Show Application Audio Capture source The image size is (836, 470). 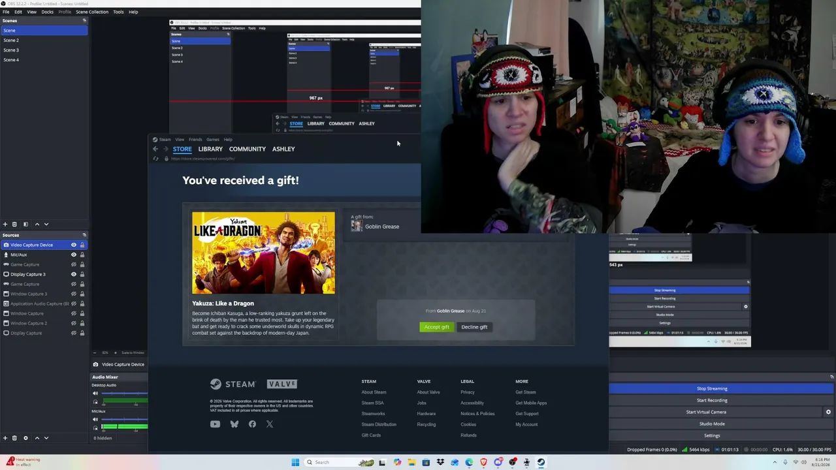(73, 304)
